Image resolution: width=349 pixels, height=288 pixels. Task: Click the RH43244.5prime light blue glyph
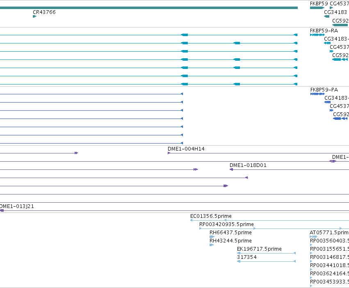pyautogui.click(x=212, y=245)
